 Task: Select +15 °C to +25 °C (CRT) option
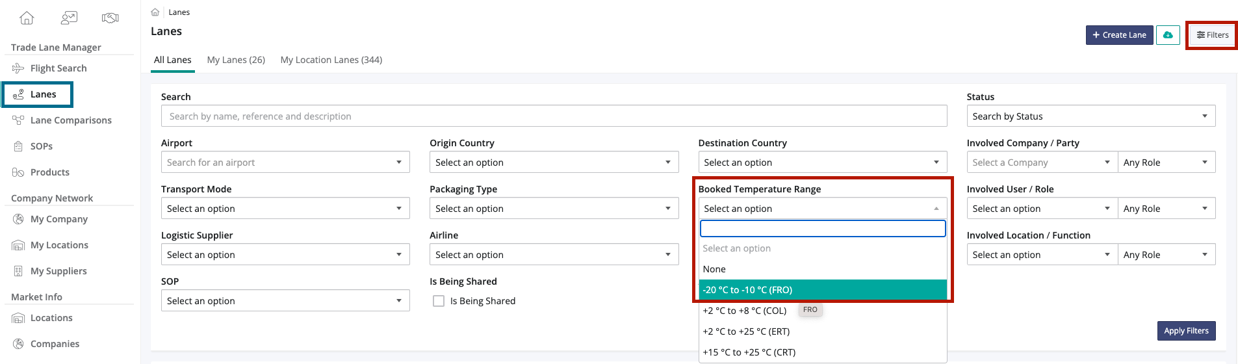pos(822,352)
